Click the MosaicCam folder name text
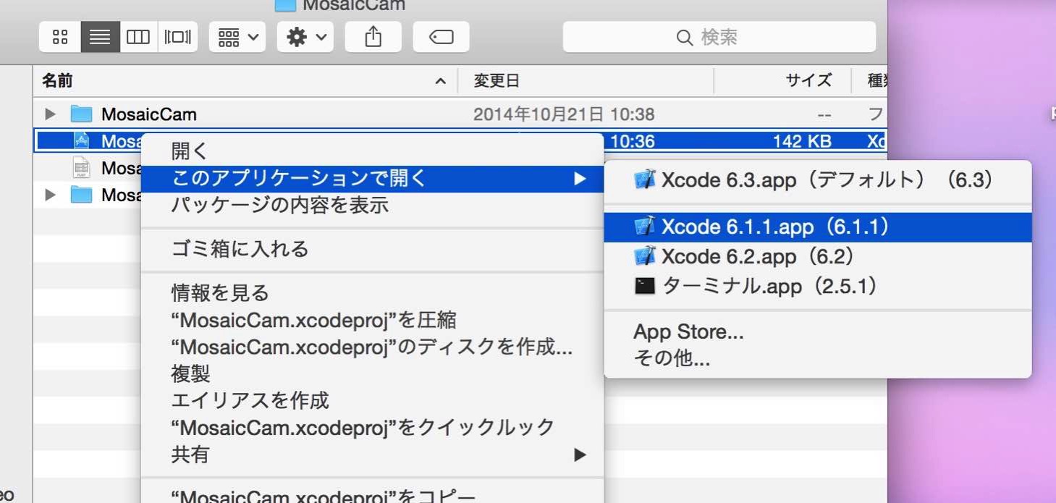Viewport: 1056px width, 503px height. click(x=149, y=114)
